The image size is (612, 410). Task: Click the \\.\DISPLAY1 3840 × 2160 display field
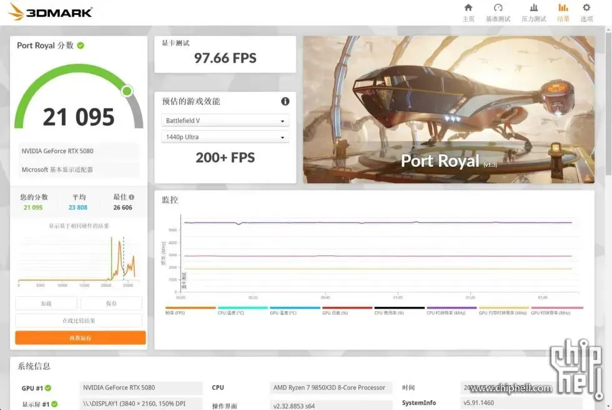[x=141, y=404]
